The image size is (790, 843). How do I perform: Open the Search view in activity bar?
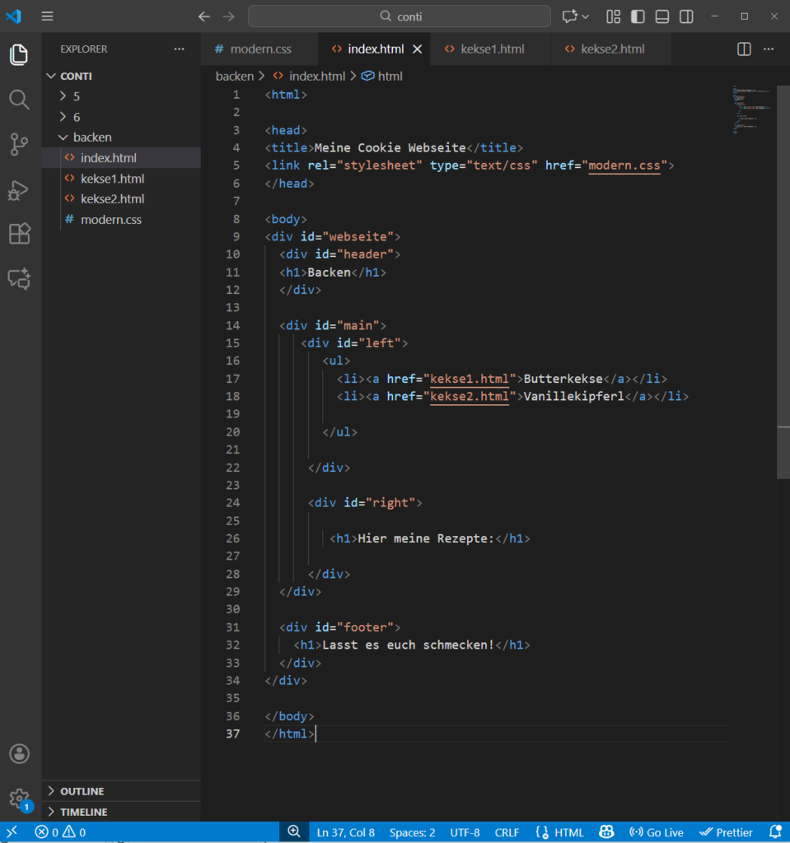tap(19, 100)
